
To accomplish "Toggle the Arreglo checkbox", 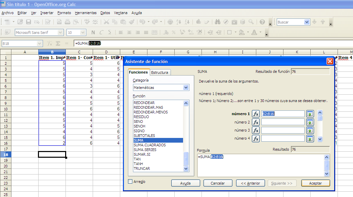I will coord(130,182).
